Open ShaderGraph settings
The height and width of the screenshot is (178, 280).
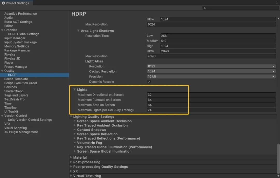14,91
